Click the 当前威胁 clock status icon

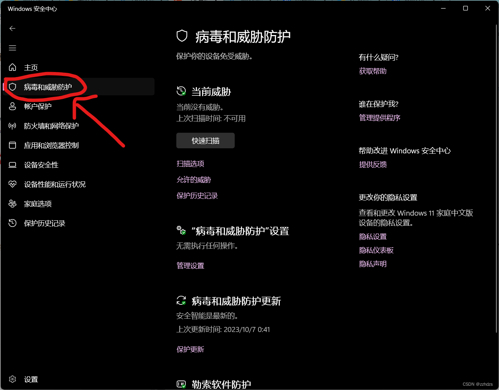point(181,91)
